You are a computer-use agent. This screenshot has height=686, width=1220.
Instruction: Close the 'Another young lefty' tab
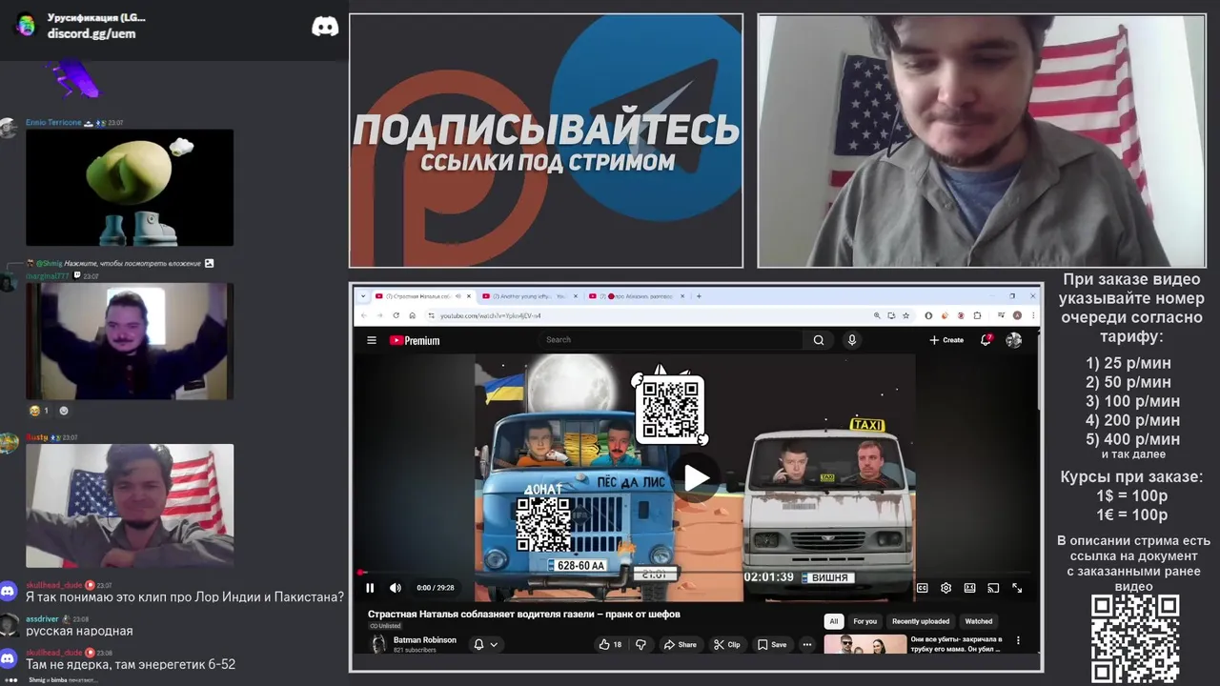coord(576,296)
